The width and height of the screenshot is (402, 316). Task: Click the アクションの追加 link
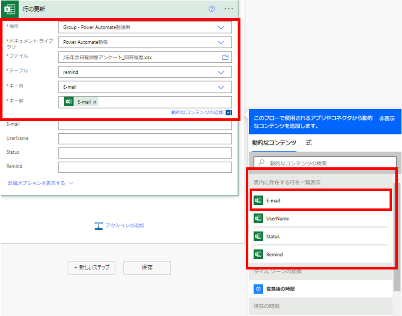[125, 225]
